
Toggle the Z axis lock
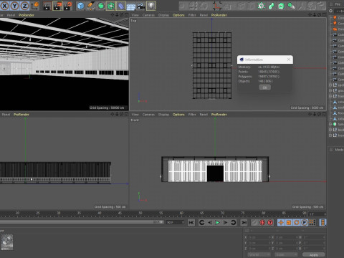click(x=24, y=6)
